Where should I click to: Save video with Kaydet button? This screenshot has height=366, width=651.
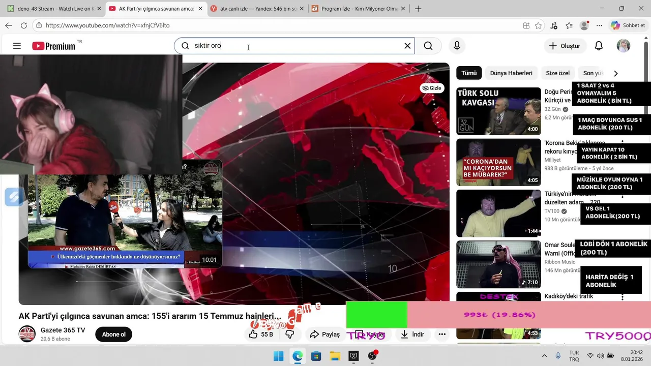click(x=370, y=334)
